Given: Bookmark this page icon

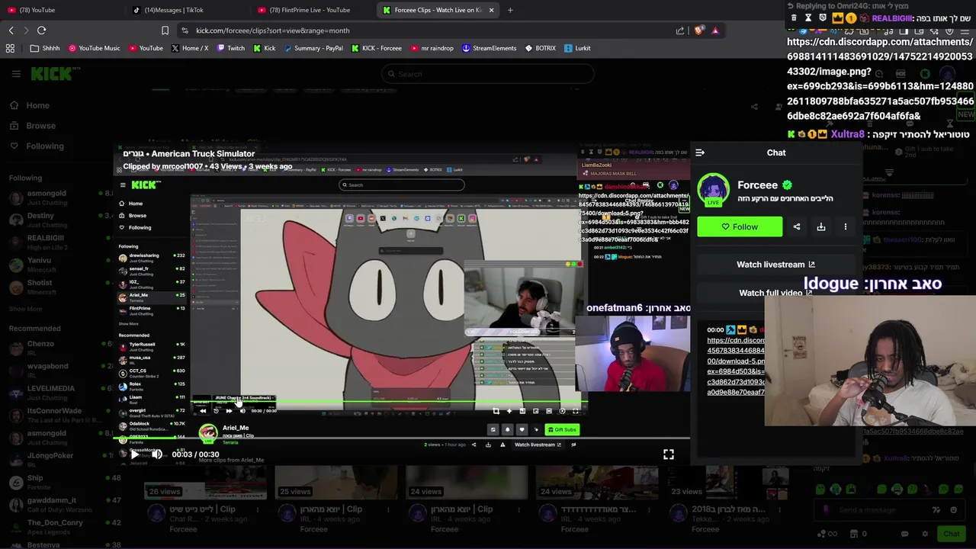Looking at the screenshot, I should pos(165,30).
